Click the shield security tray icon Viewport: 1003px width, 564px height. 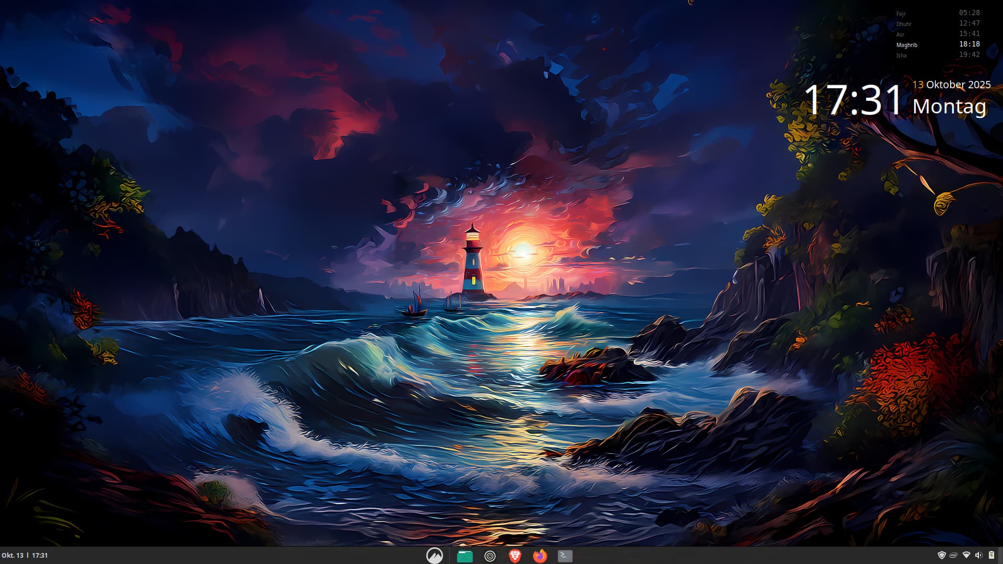[942, 555]
